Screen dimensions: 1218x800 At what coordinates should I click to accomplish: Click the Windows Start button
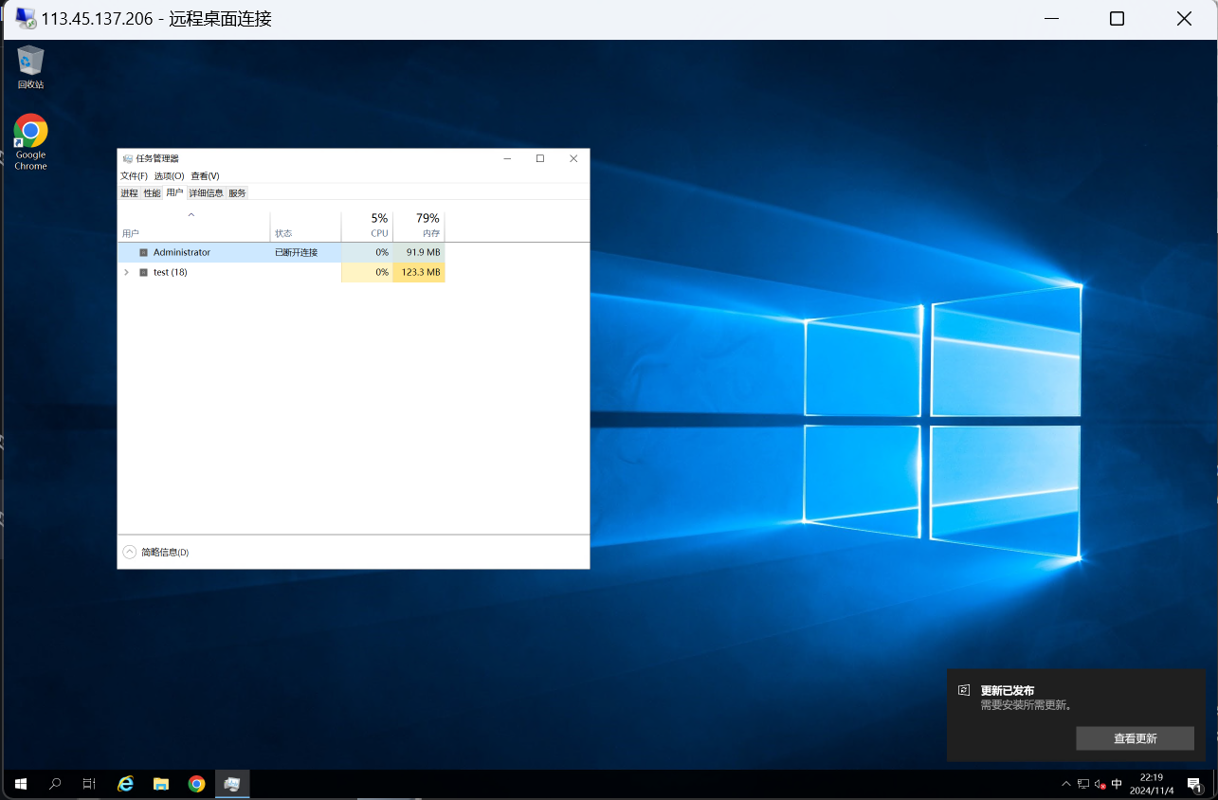tap(21, 784)
